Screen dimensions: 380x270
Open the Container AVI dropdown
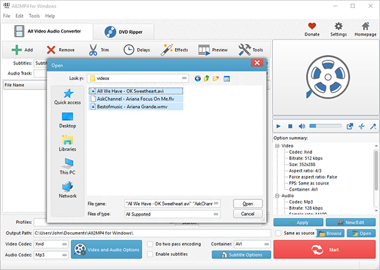(267, 244)
